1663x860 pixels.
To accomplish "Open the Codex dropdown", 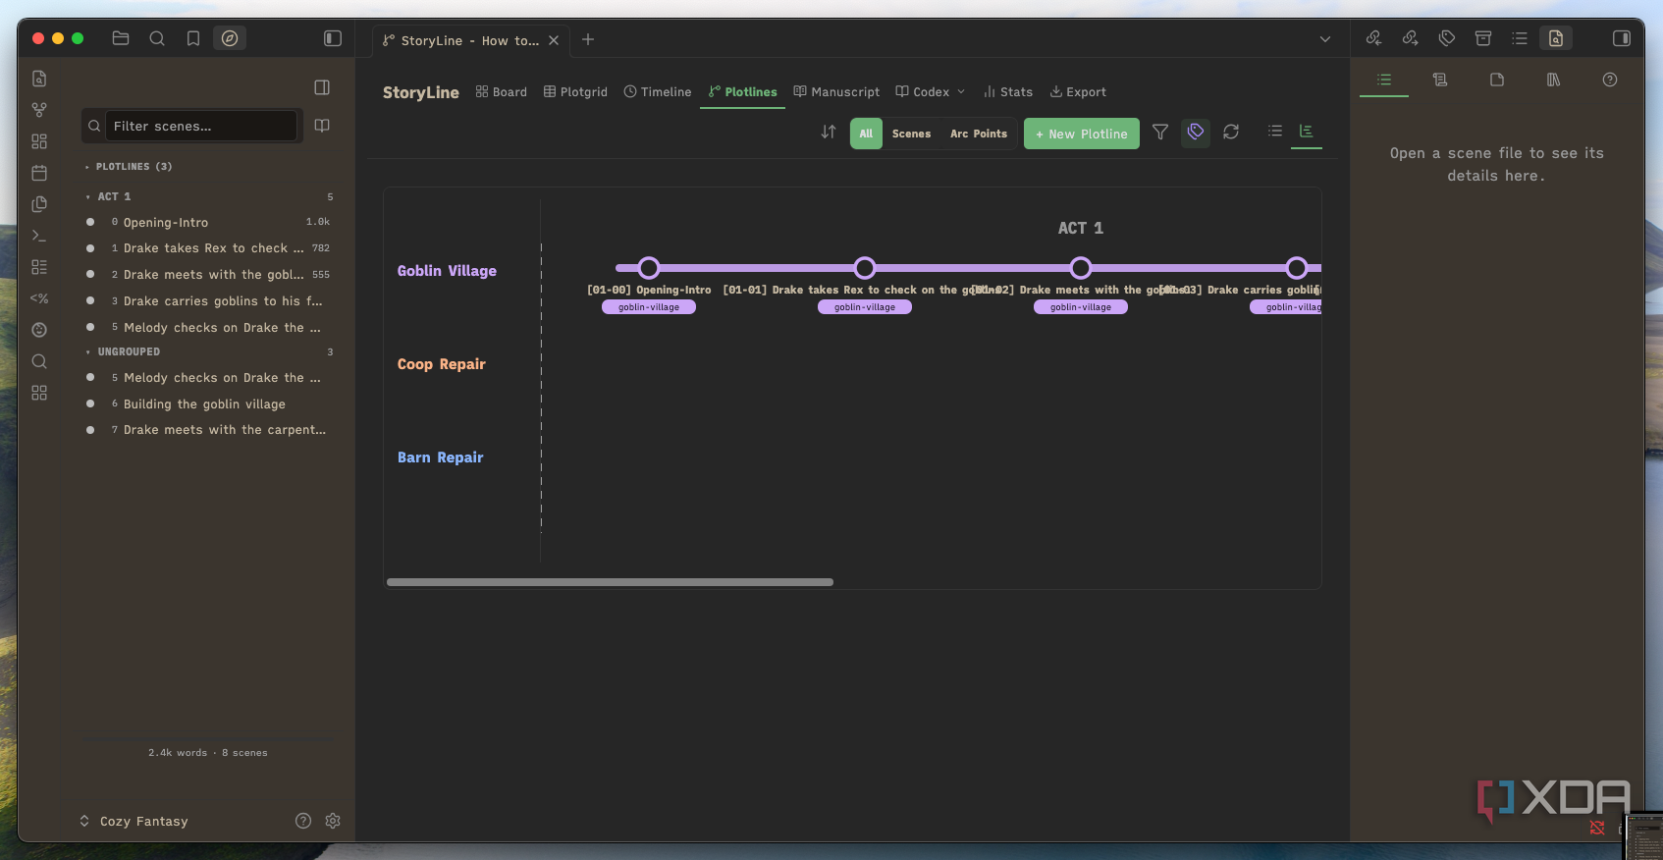I will point(931,92).
